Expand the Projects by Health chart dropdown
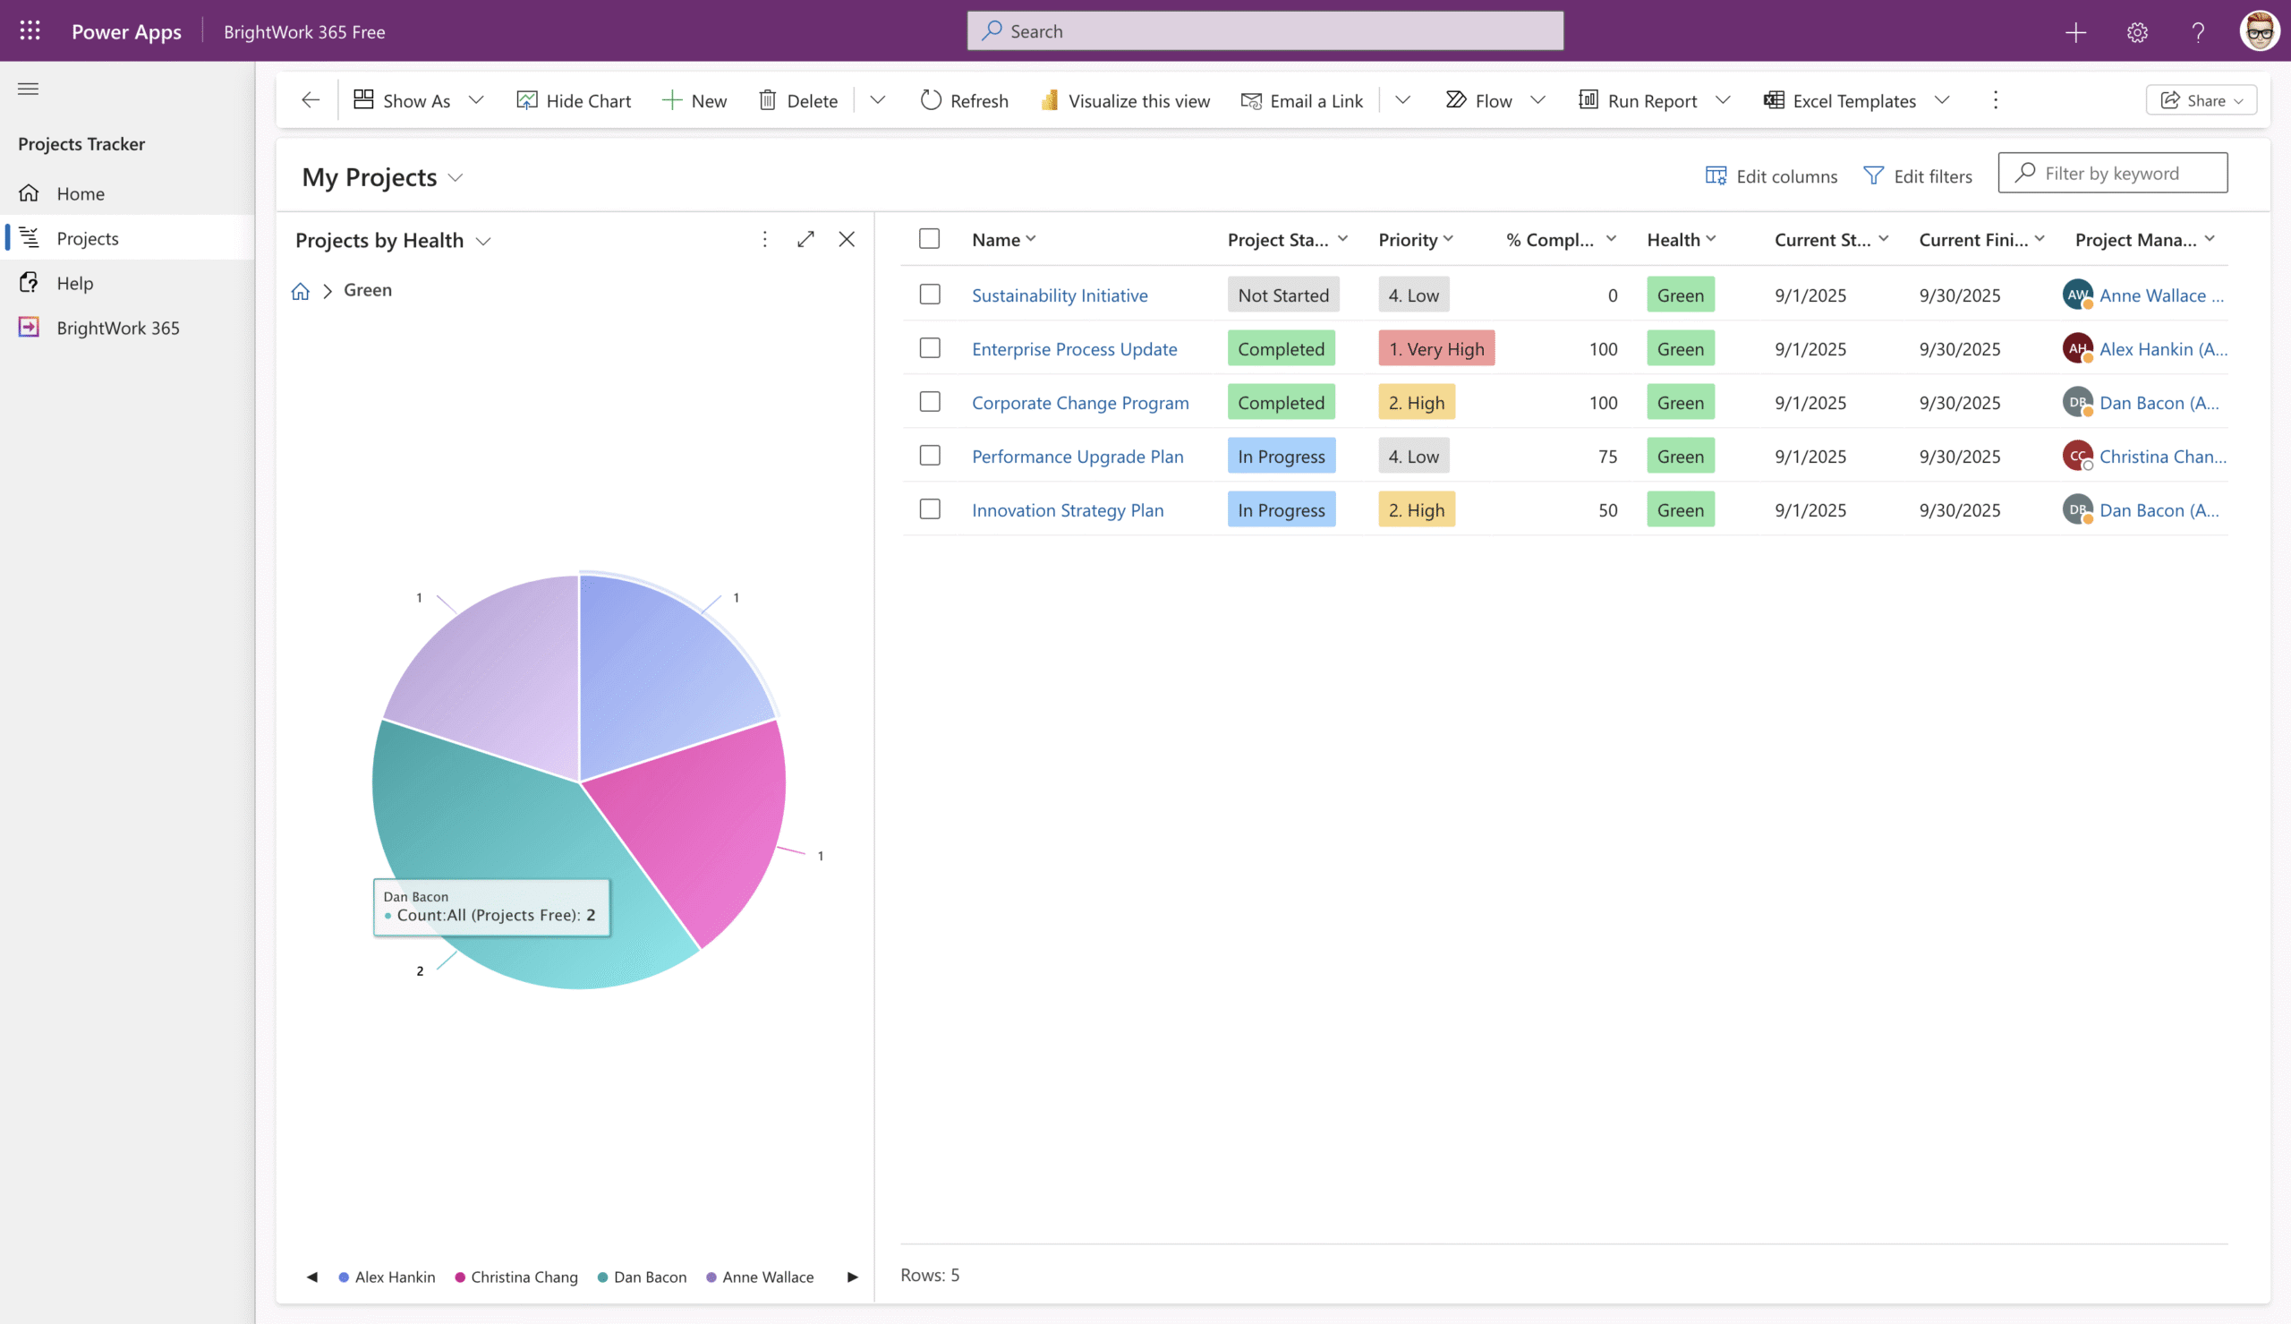 pyautogui.click(x=483, y=241)
